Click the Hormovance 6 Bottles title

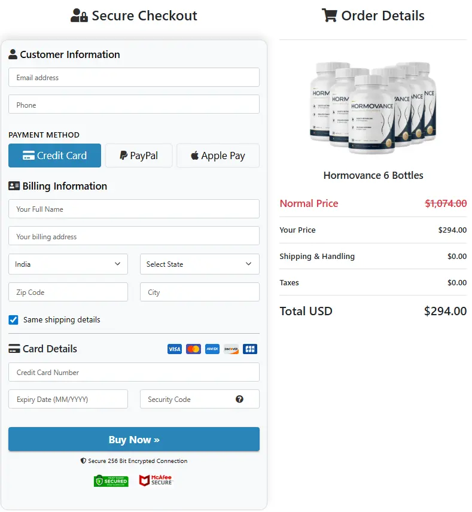coord(373,175)
